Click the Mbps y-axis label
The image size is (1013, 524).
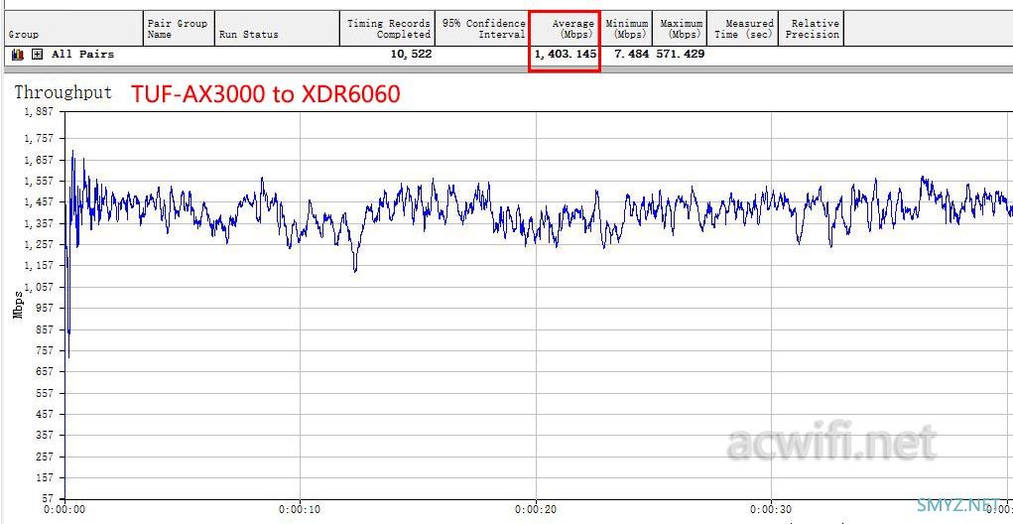tap(18, 305)
